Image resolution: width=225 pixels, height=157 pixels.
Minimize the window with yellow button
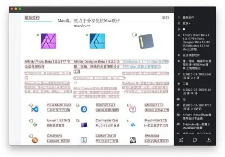16,9
